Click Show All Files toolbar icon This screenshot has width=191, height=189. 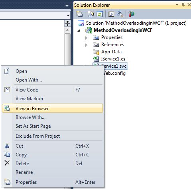91,14
